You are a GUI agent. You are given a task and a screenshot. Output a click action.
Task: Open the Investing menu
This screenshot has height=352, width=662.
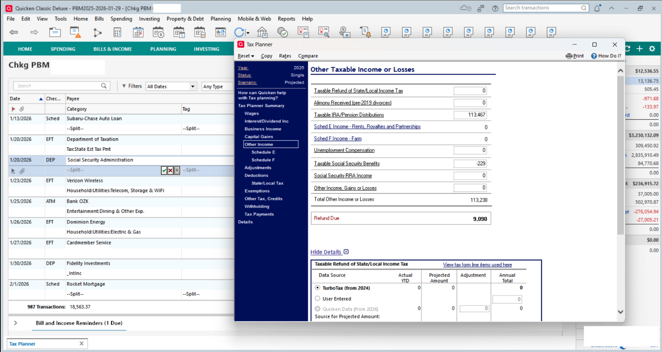pyautogui.click(x=149, y=19)
